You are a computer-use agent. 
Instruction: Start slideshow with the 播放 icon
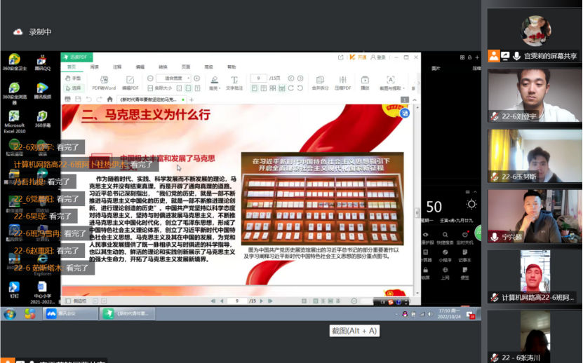[x=365, y=82]
